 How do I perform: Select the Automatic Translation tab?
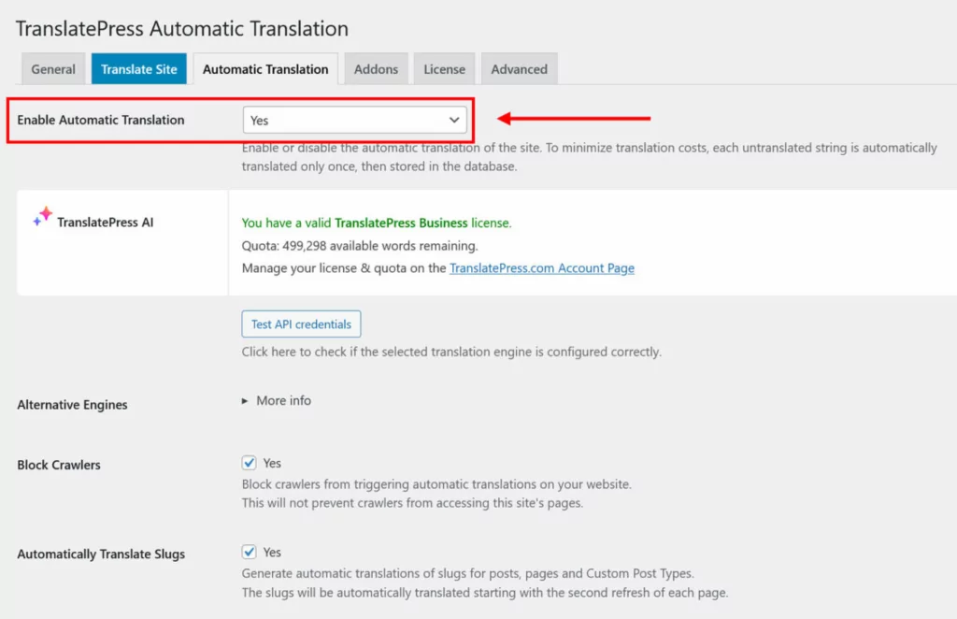(x=265, y=69)
